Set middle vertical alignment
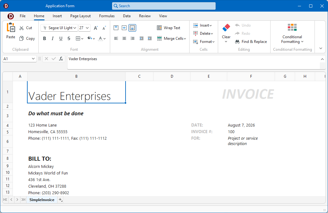Viewport: 328px width, 213px height. 124,28
